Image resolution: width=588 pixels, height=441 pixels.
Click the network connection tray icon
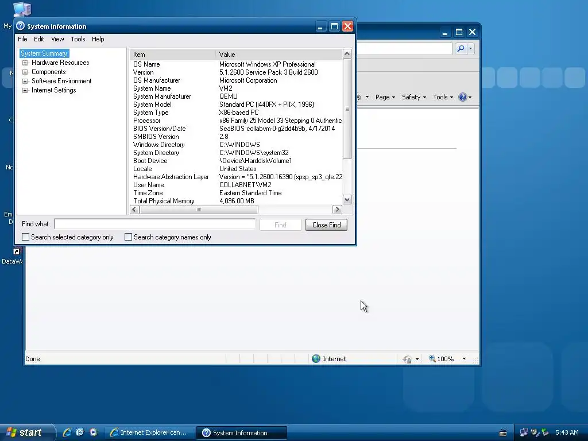[524, 432]
